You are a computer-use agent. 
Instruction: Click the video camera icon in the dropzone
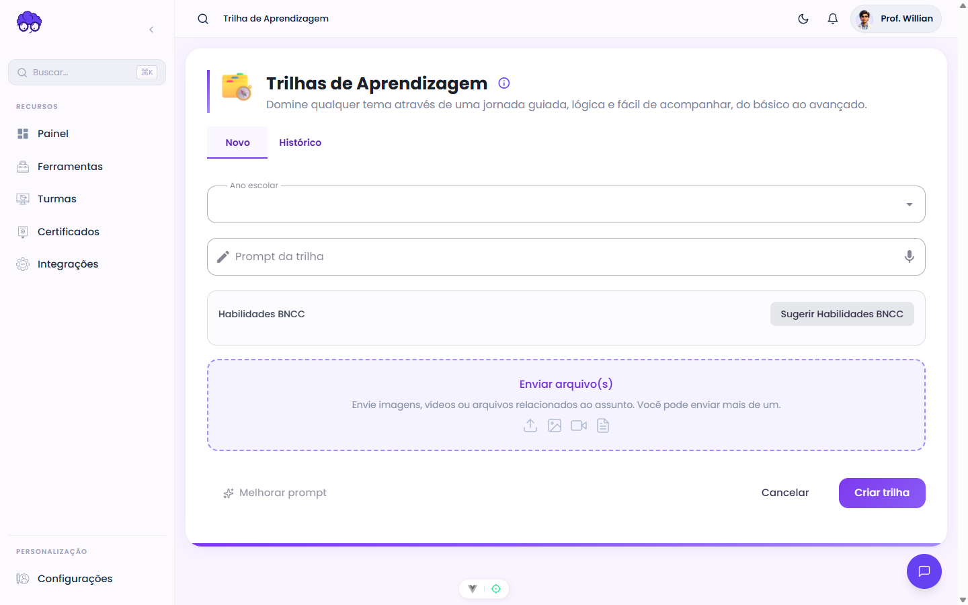coord(579,426)
